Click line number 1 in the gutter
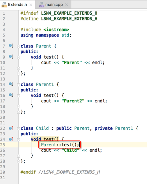Screen dimensions: 147x184 4,13
